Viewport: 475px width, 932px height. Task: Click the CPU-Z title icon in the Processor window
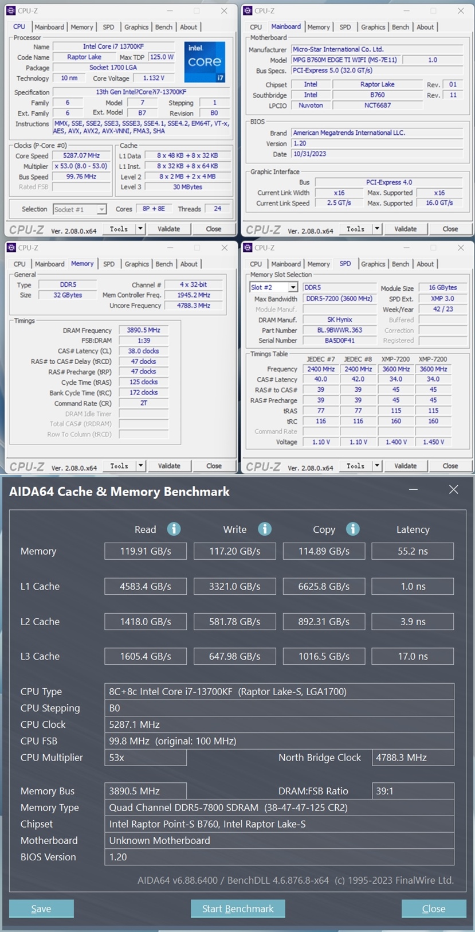tap(11, 10)
